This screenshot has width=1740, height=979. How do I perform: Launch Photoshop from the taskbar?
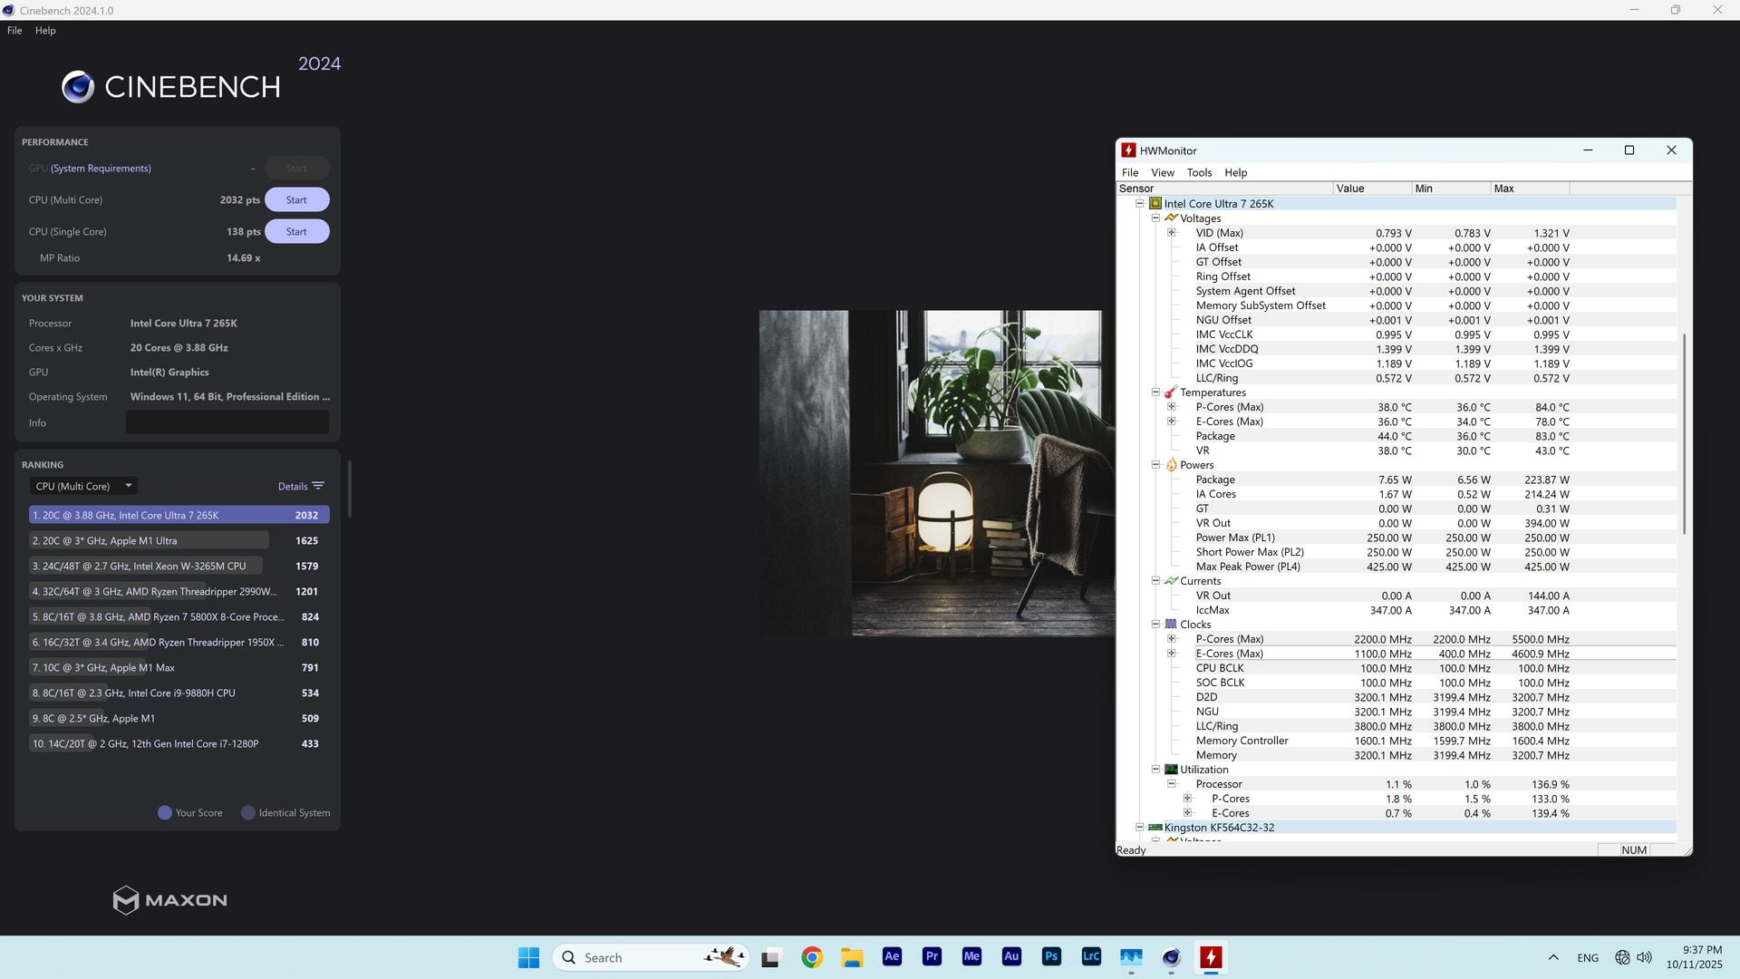pos(1051,956)
